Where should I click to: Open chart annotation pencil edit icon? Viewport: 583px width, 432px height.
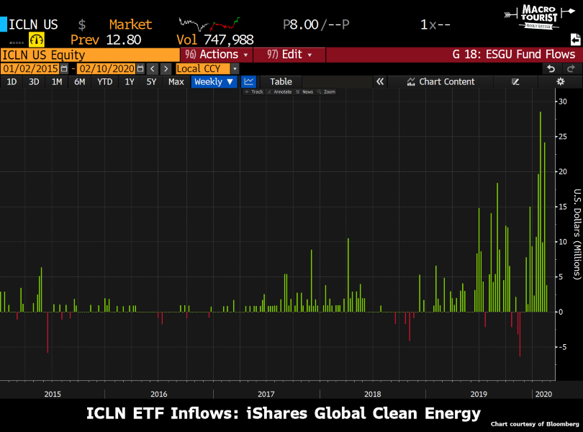515,81
